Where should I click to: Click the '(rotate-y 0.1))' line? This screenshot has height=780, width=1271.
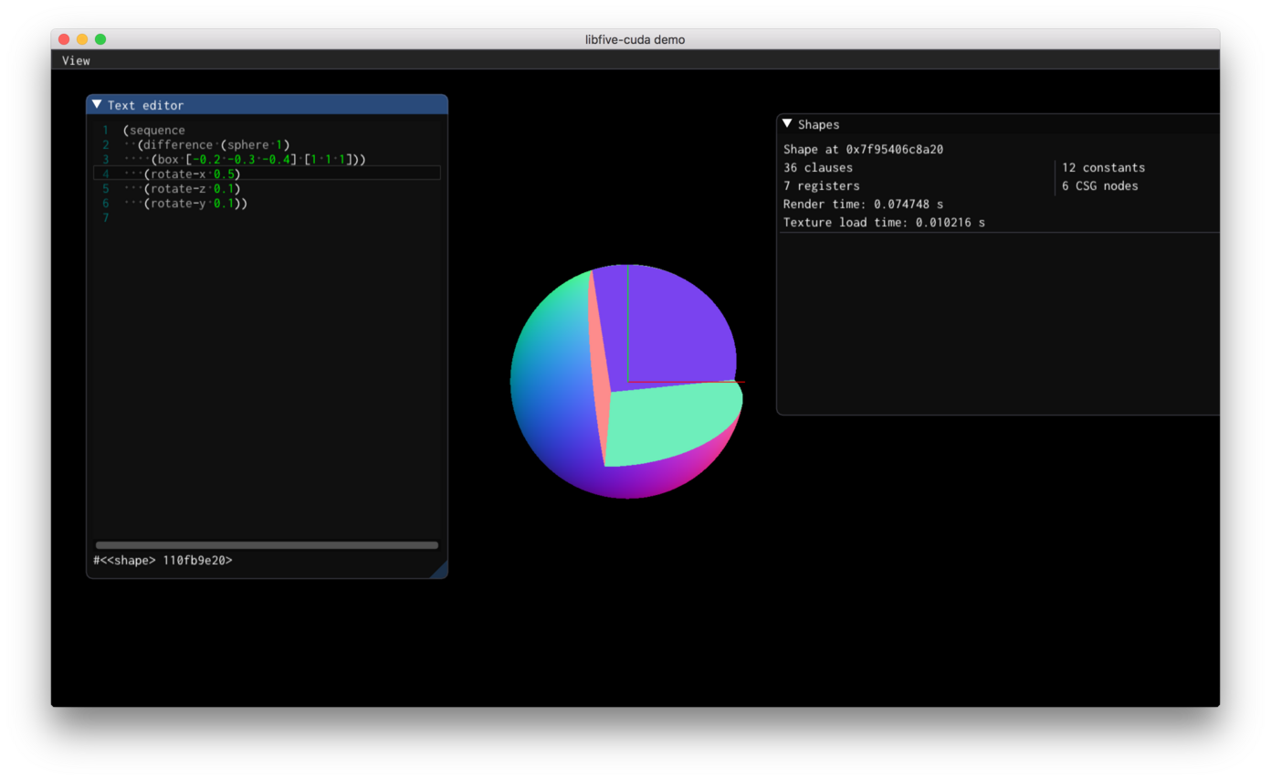click(195, 203)
